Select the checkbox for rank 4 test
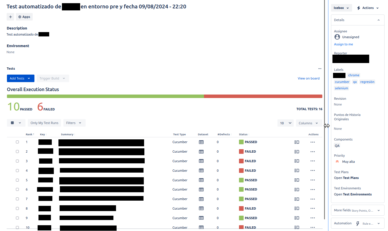 (17, 171)
